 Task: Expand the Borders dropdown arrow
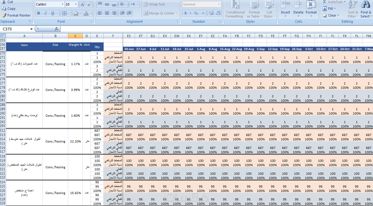click(69, 13)
